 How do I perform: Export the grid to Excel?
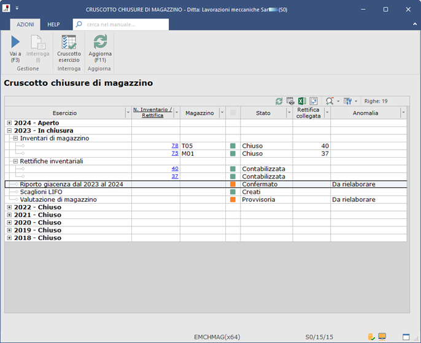302,101
